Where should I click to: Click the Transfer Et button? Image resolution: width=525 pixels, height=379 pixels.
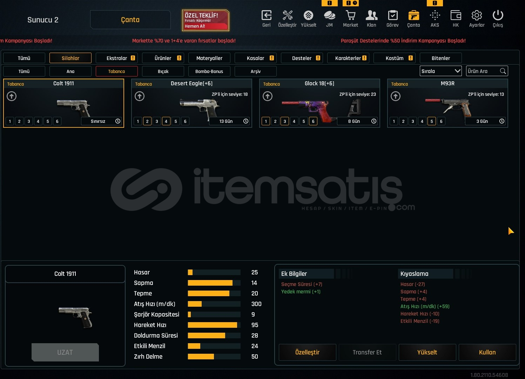click(x=367, y=352)
